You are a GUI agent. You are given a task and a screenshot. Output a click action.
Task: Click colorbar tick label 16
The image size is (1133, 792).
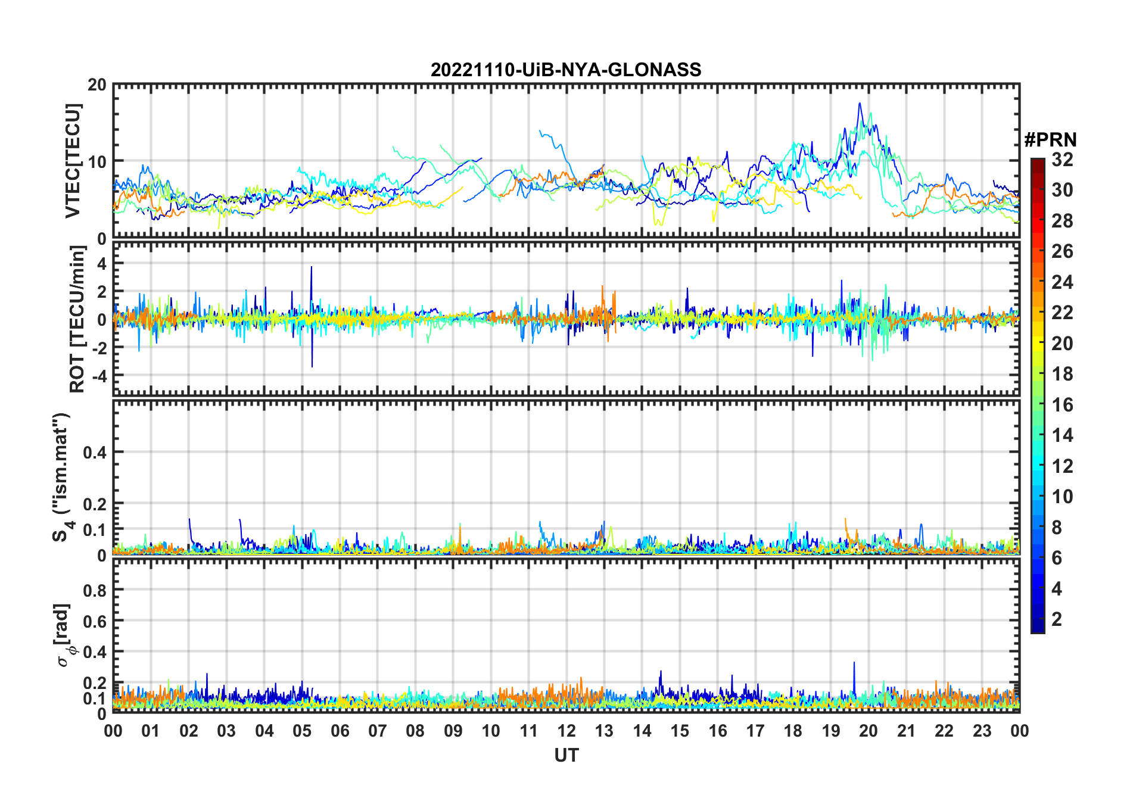pos(1062,405)
